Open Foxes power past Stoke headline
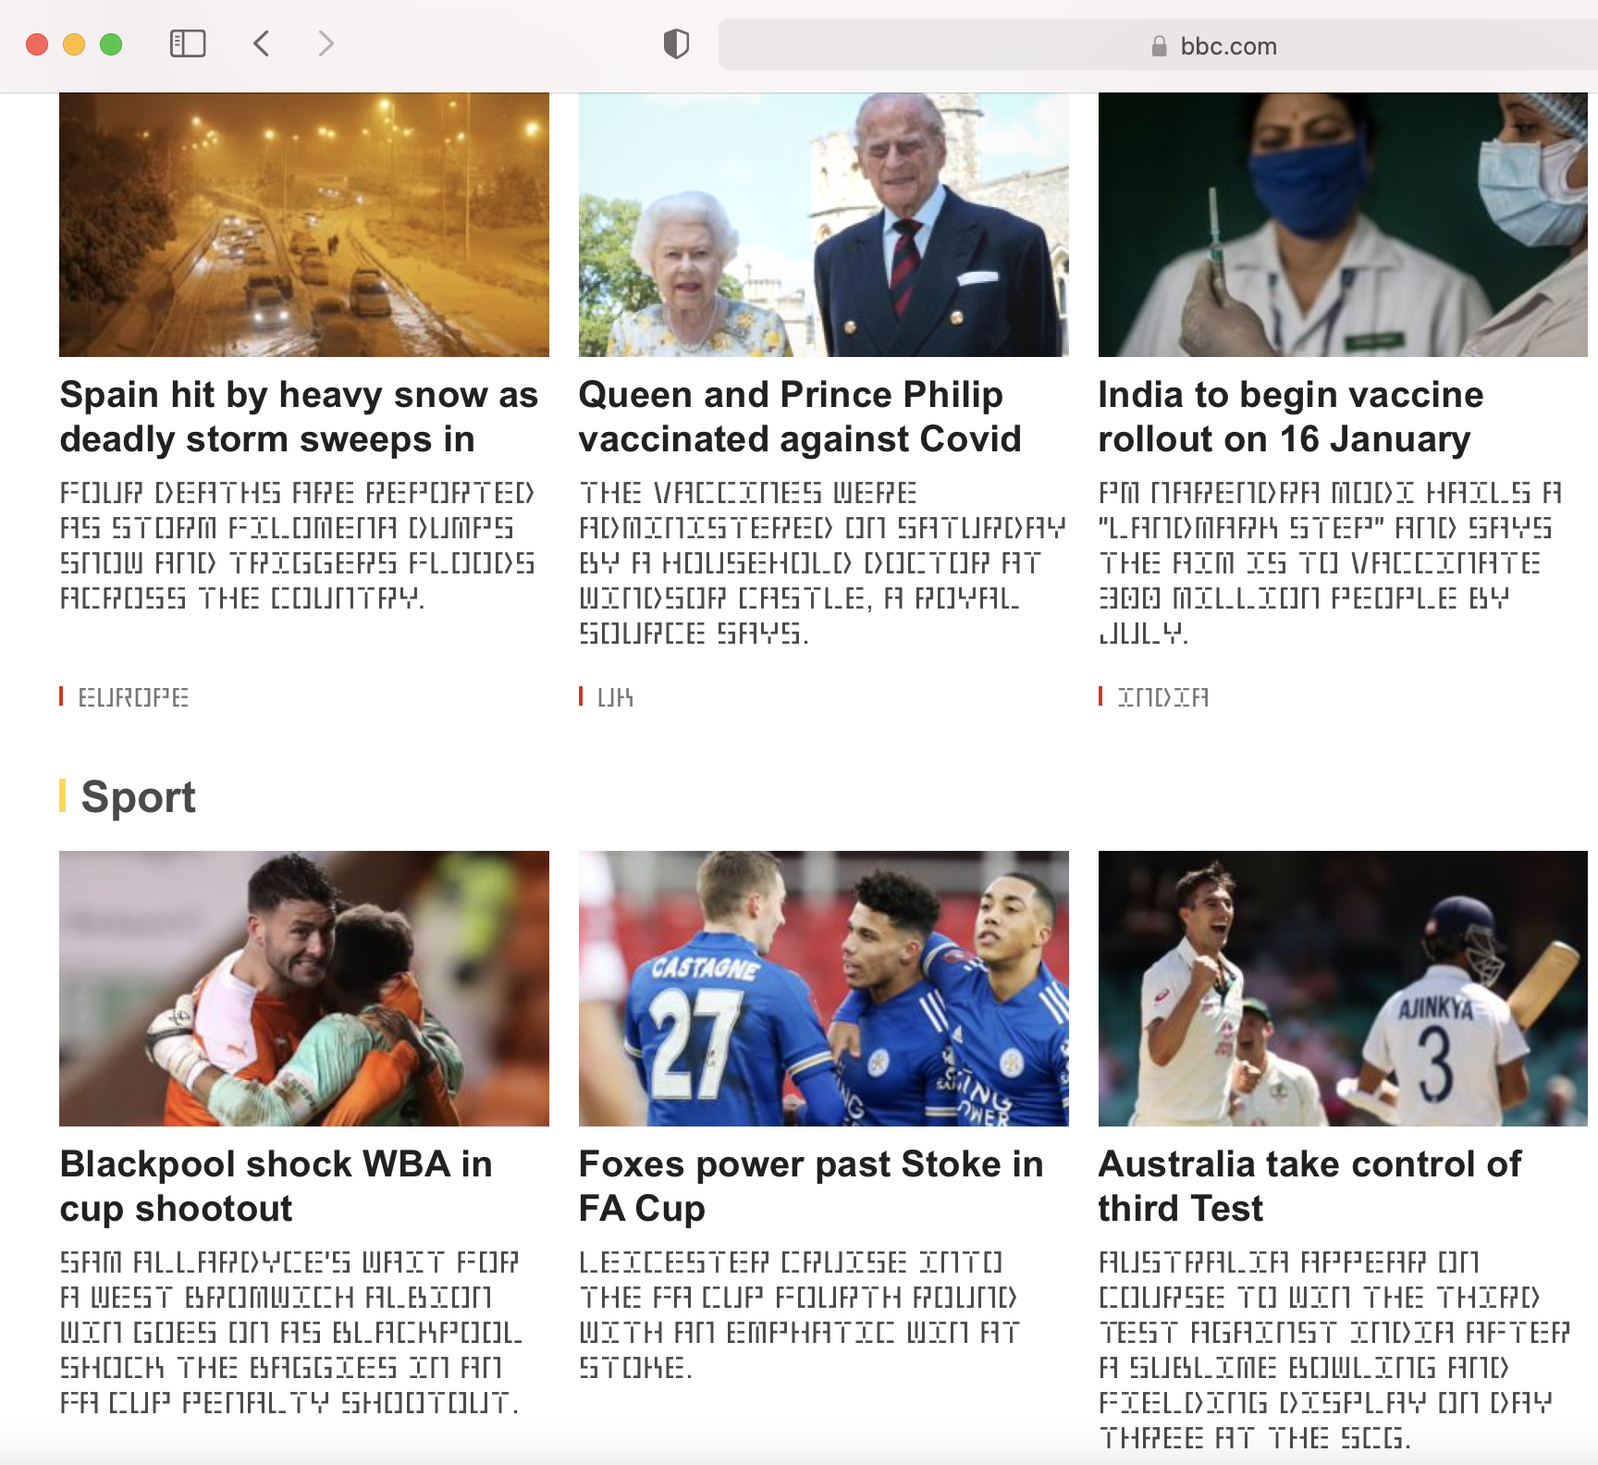The image size is (1598, 1465). click(811, 1186)
